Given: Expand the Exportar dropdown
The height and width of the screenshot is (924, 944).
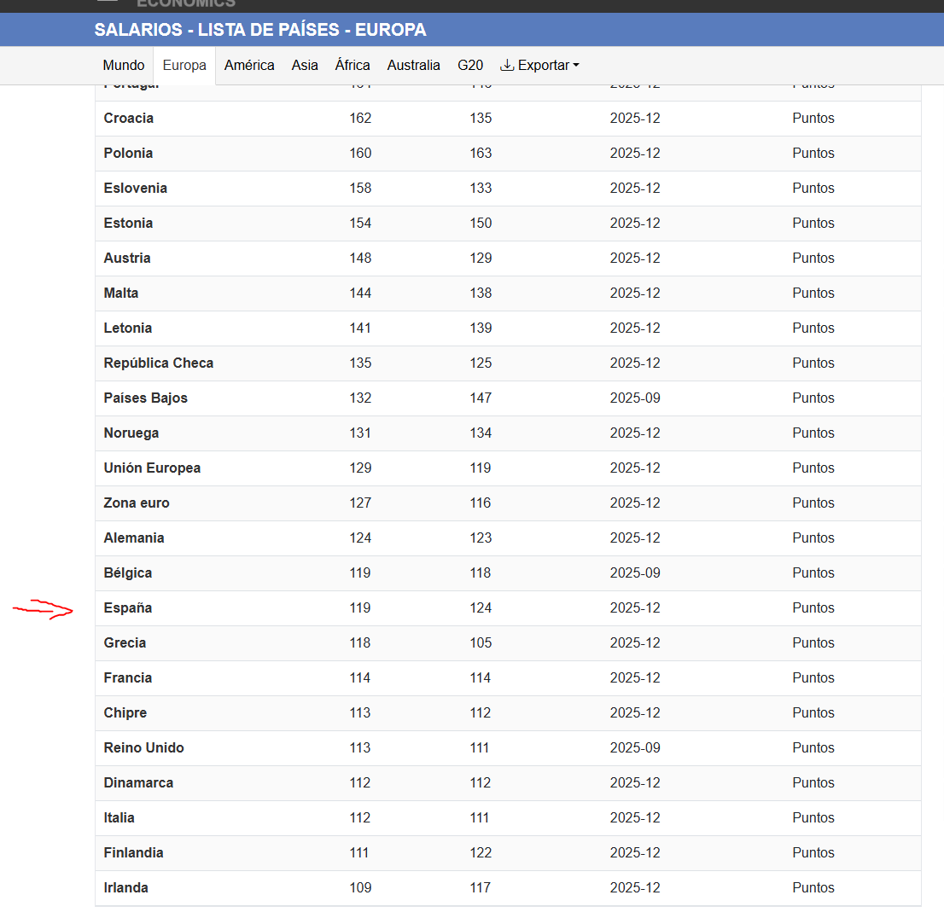Looking at the screenshot, I should (x=540, y=65).
